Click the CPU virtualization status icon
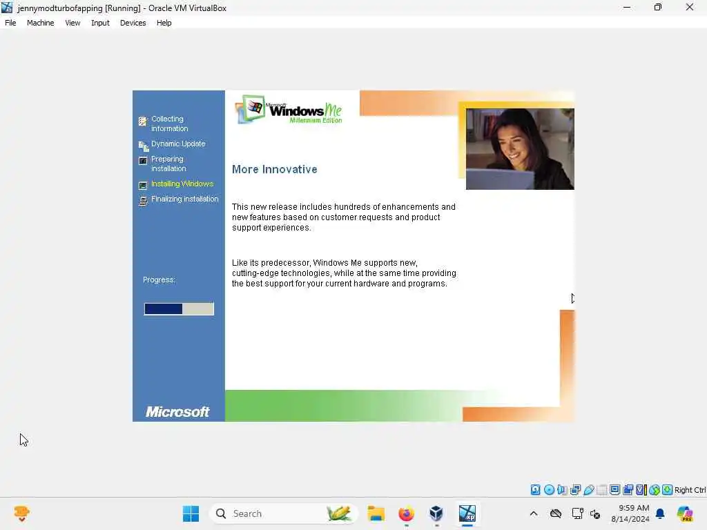 [641, 490]
